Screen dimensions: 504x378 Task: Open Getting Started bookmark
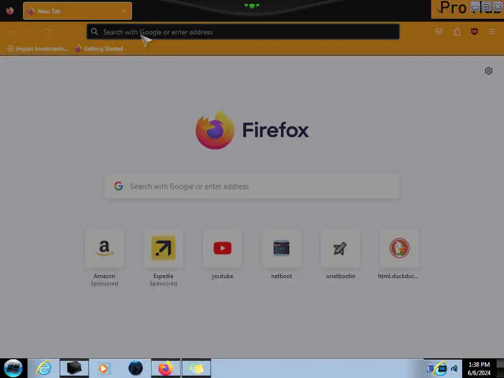(99, 49)
